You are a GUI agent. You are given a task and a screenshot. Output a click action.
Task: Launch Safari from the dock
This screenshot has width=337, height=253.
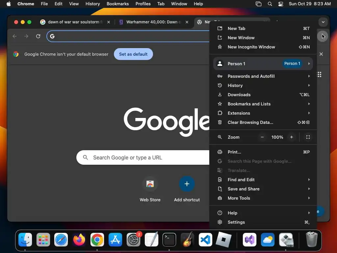point(61,239)
